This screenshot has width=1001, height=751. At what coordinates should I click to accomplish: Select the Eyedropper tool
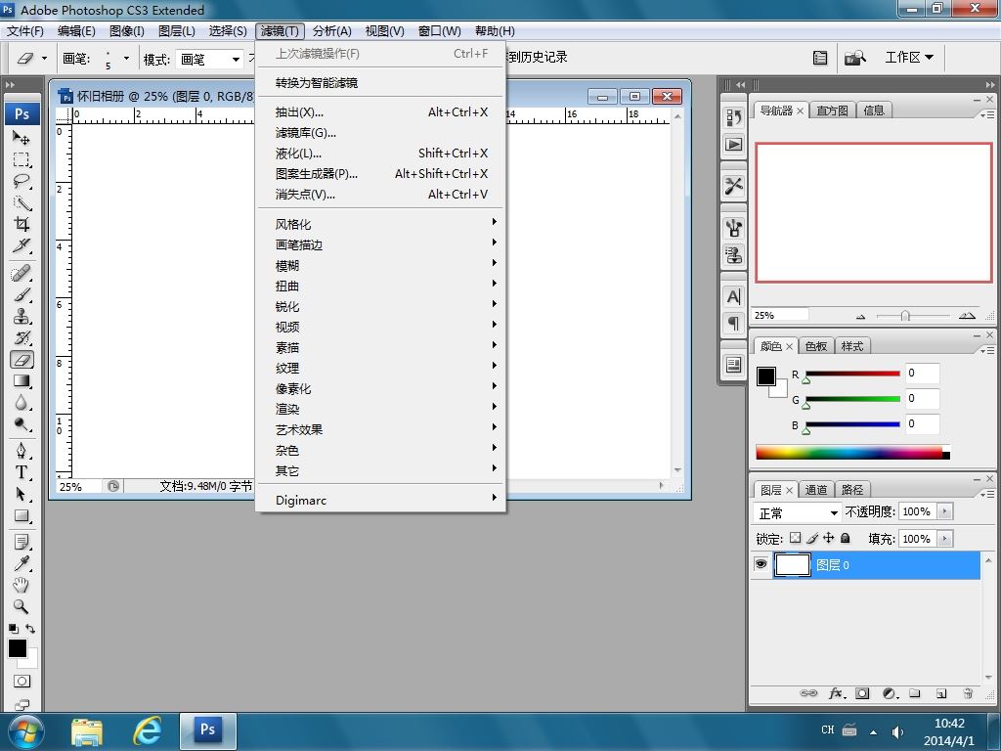tap(22, 564)
